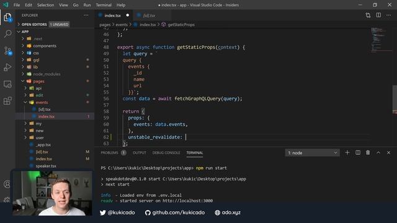Open [id].tsx inside events folder
397x223 pixels.
coord(55,109)
